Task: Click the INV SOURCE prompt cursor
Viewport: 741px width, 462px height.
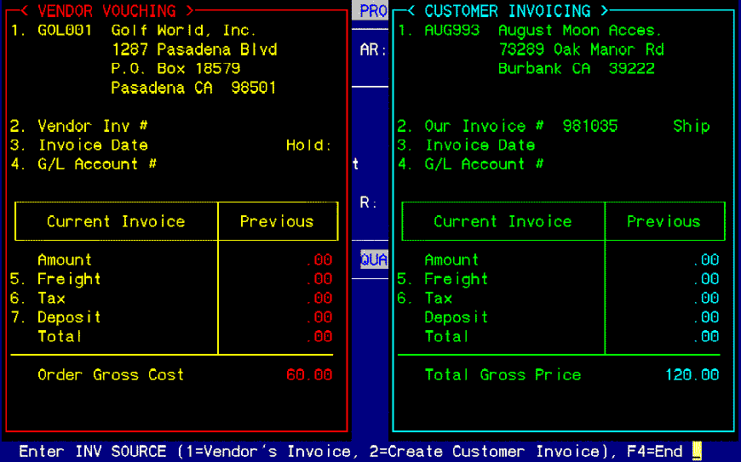Action: [696, 451]
